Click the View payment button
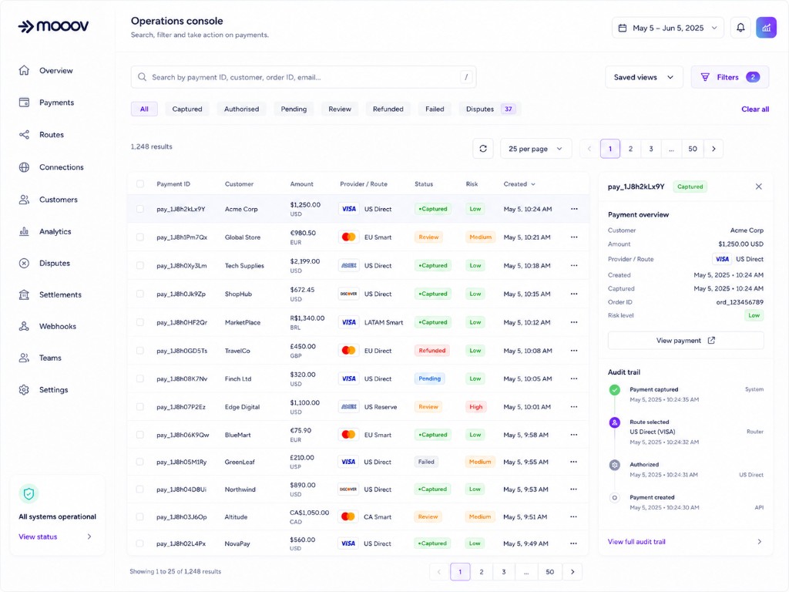 (685, 341)
